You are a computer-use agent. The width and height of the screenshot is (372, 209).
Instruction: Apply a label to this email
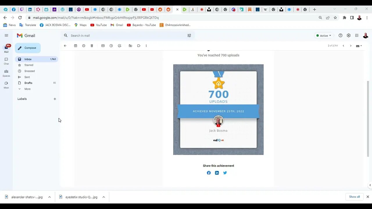(x=139, y=46)
